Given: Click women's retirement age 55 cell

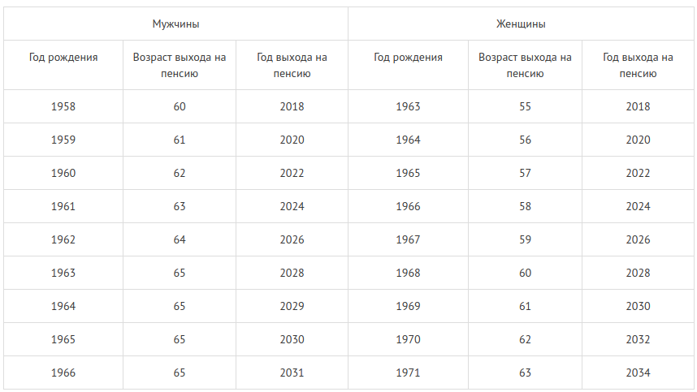Looking at the screenshot, I should [525, 106].
